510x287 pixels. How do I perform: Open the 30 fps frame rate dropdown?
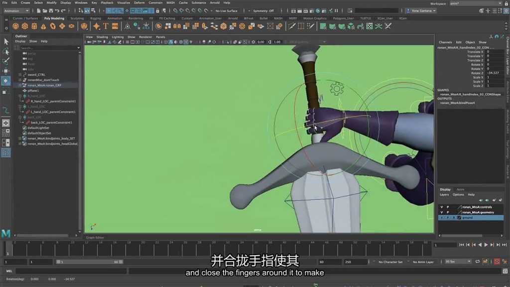coord(458,262)
